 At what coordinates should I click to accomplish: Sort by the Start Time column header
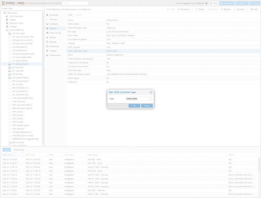(x=13, y=155)
